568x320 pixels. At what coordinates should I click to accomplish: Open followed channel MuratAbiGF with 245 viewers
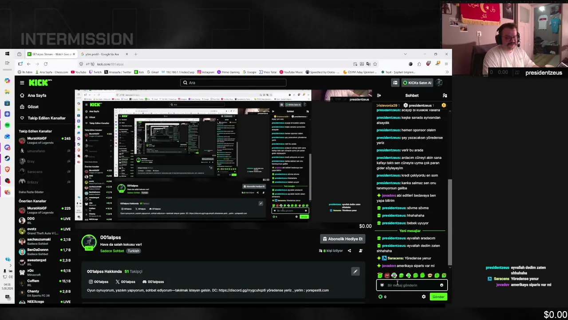[x=44, y=140]
